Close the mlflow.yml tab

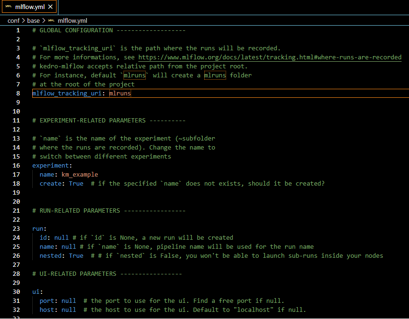(50, 7)
